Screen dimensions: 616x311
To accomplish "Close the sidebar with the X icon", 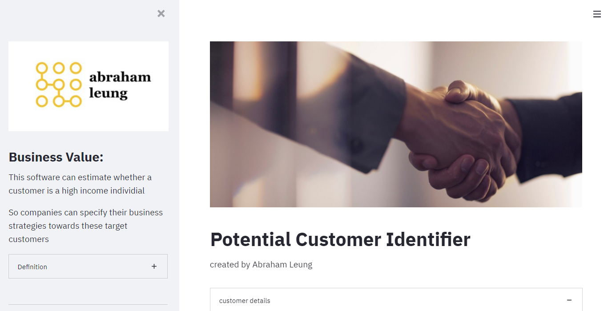I will pyautogui.click(x=161, y=14).
